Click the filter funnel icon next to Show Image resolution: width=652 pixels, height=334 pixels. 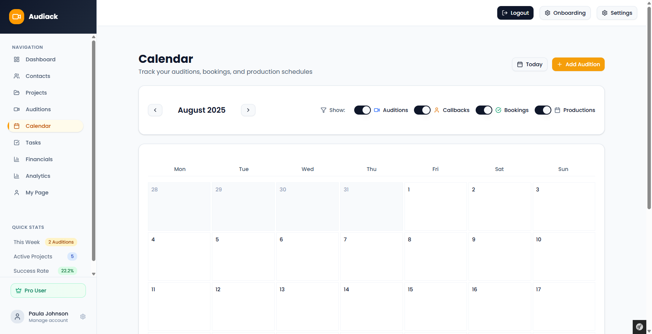323,110
